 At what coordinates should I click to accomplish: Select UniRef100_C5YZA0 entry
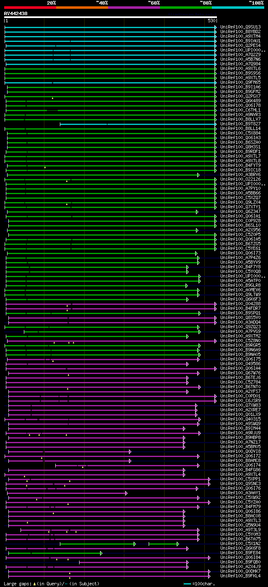point(240,502)
